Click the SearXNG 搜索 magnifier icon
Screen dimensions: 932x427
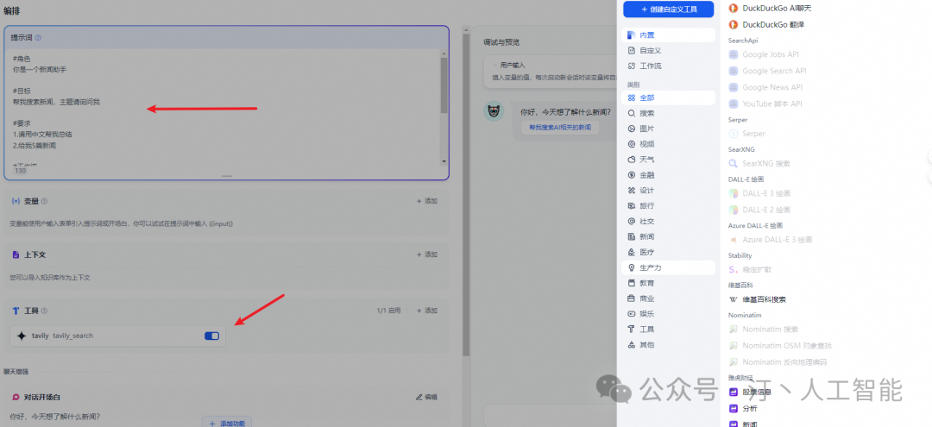point(734,163)
